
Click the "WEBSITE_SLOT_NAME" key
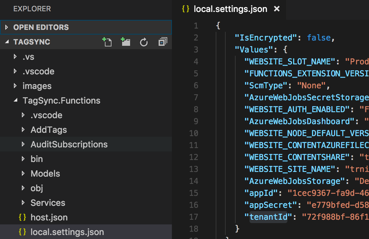(290, 62)
